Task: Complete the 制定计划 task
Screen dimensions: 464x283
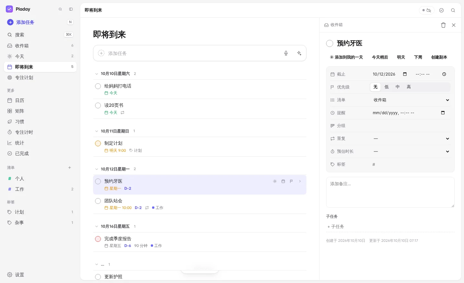Action: click(98, 143)
